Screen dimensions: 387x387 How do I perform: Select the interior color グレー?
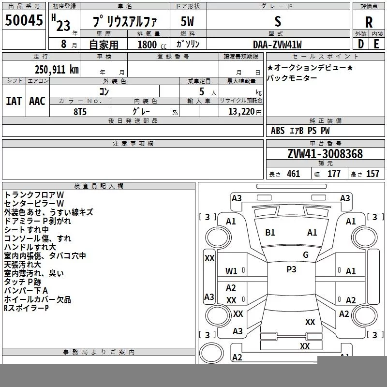[x=141, y=111]
